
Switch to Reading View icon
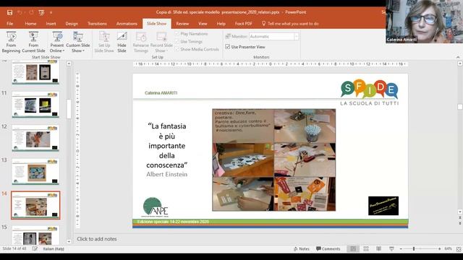379,248
